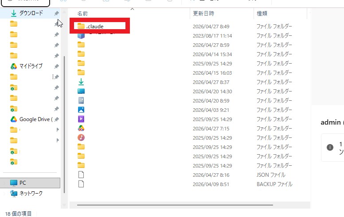Click the date 2026/04/20 8:59

point(211,101)
